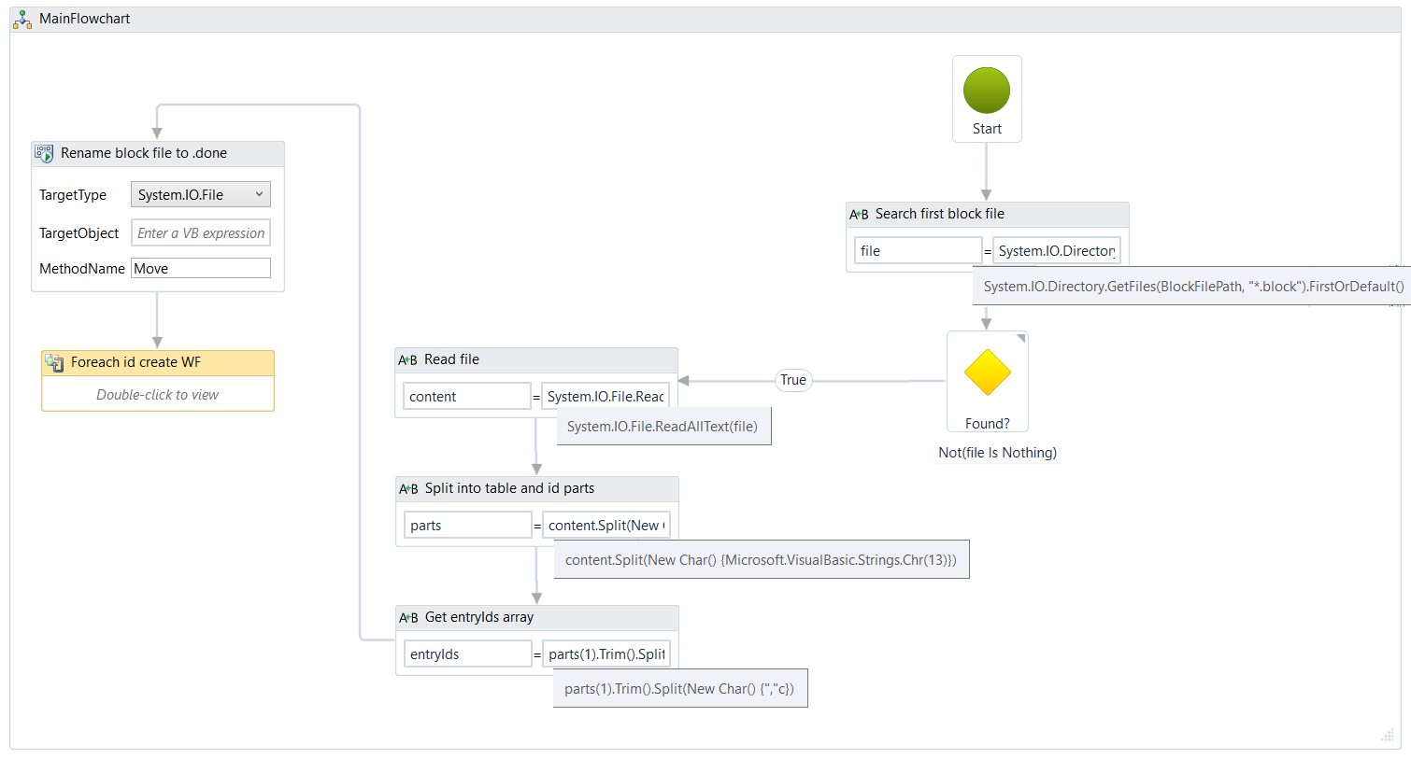Viewport: 1411px width, 759px height.
Task: Click the MainFlowchart icon in header
Action: point(22,19)
